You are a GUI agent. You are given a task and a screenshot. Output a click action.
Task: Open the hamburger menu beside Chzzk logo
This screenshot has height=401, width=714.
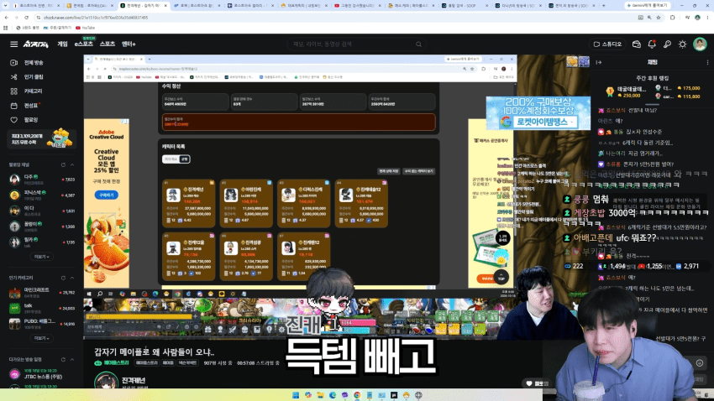13,44
